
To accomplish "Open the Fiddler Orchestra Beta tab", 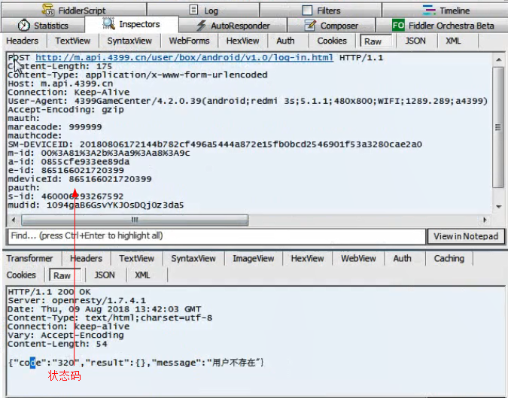I will pyautogui.click(x=443, y=26).
